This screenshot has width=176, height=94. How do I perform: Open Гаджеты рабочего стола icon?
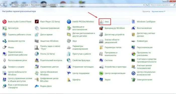pos(5,34)
